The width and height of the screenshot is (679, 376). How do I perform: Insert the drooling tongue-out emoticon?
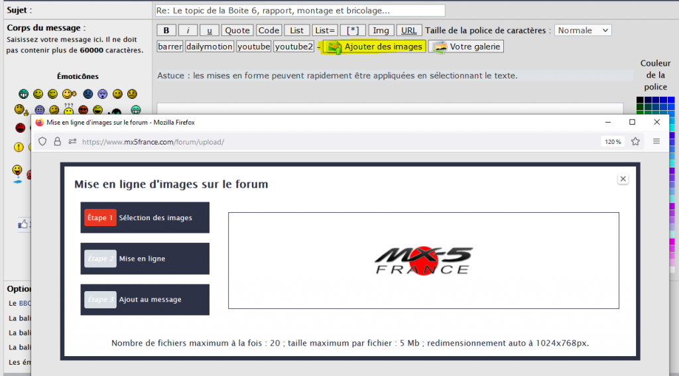coord(17,174)
